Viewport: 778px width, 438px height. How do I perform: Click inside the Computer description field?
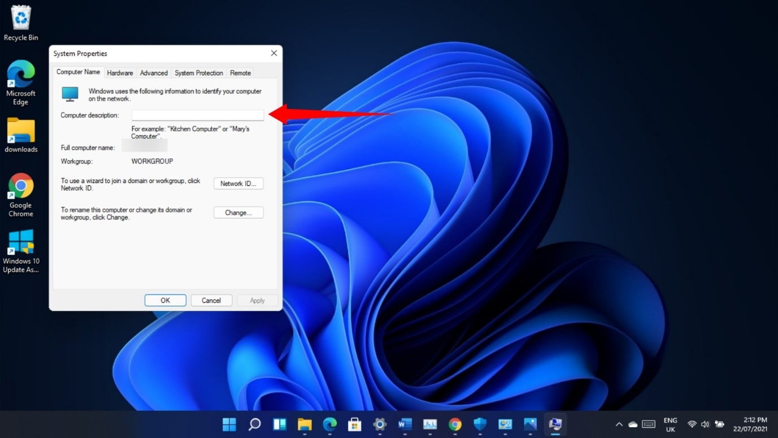point(197,115)
